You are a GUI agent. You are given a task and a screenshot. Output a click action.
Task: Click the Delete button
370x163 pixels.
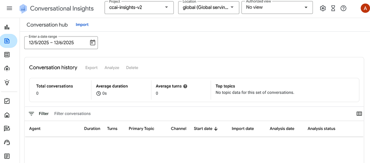point(132,67)
